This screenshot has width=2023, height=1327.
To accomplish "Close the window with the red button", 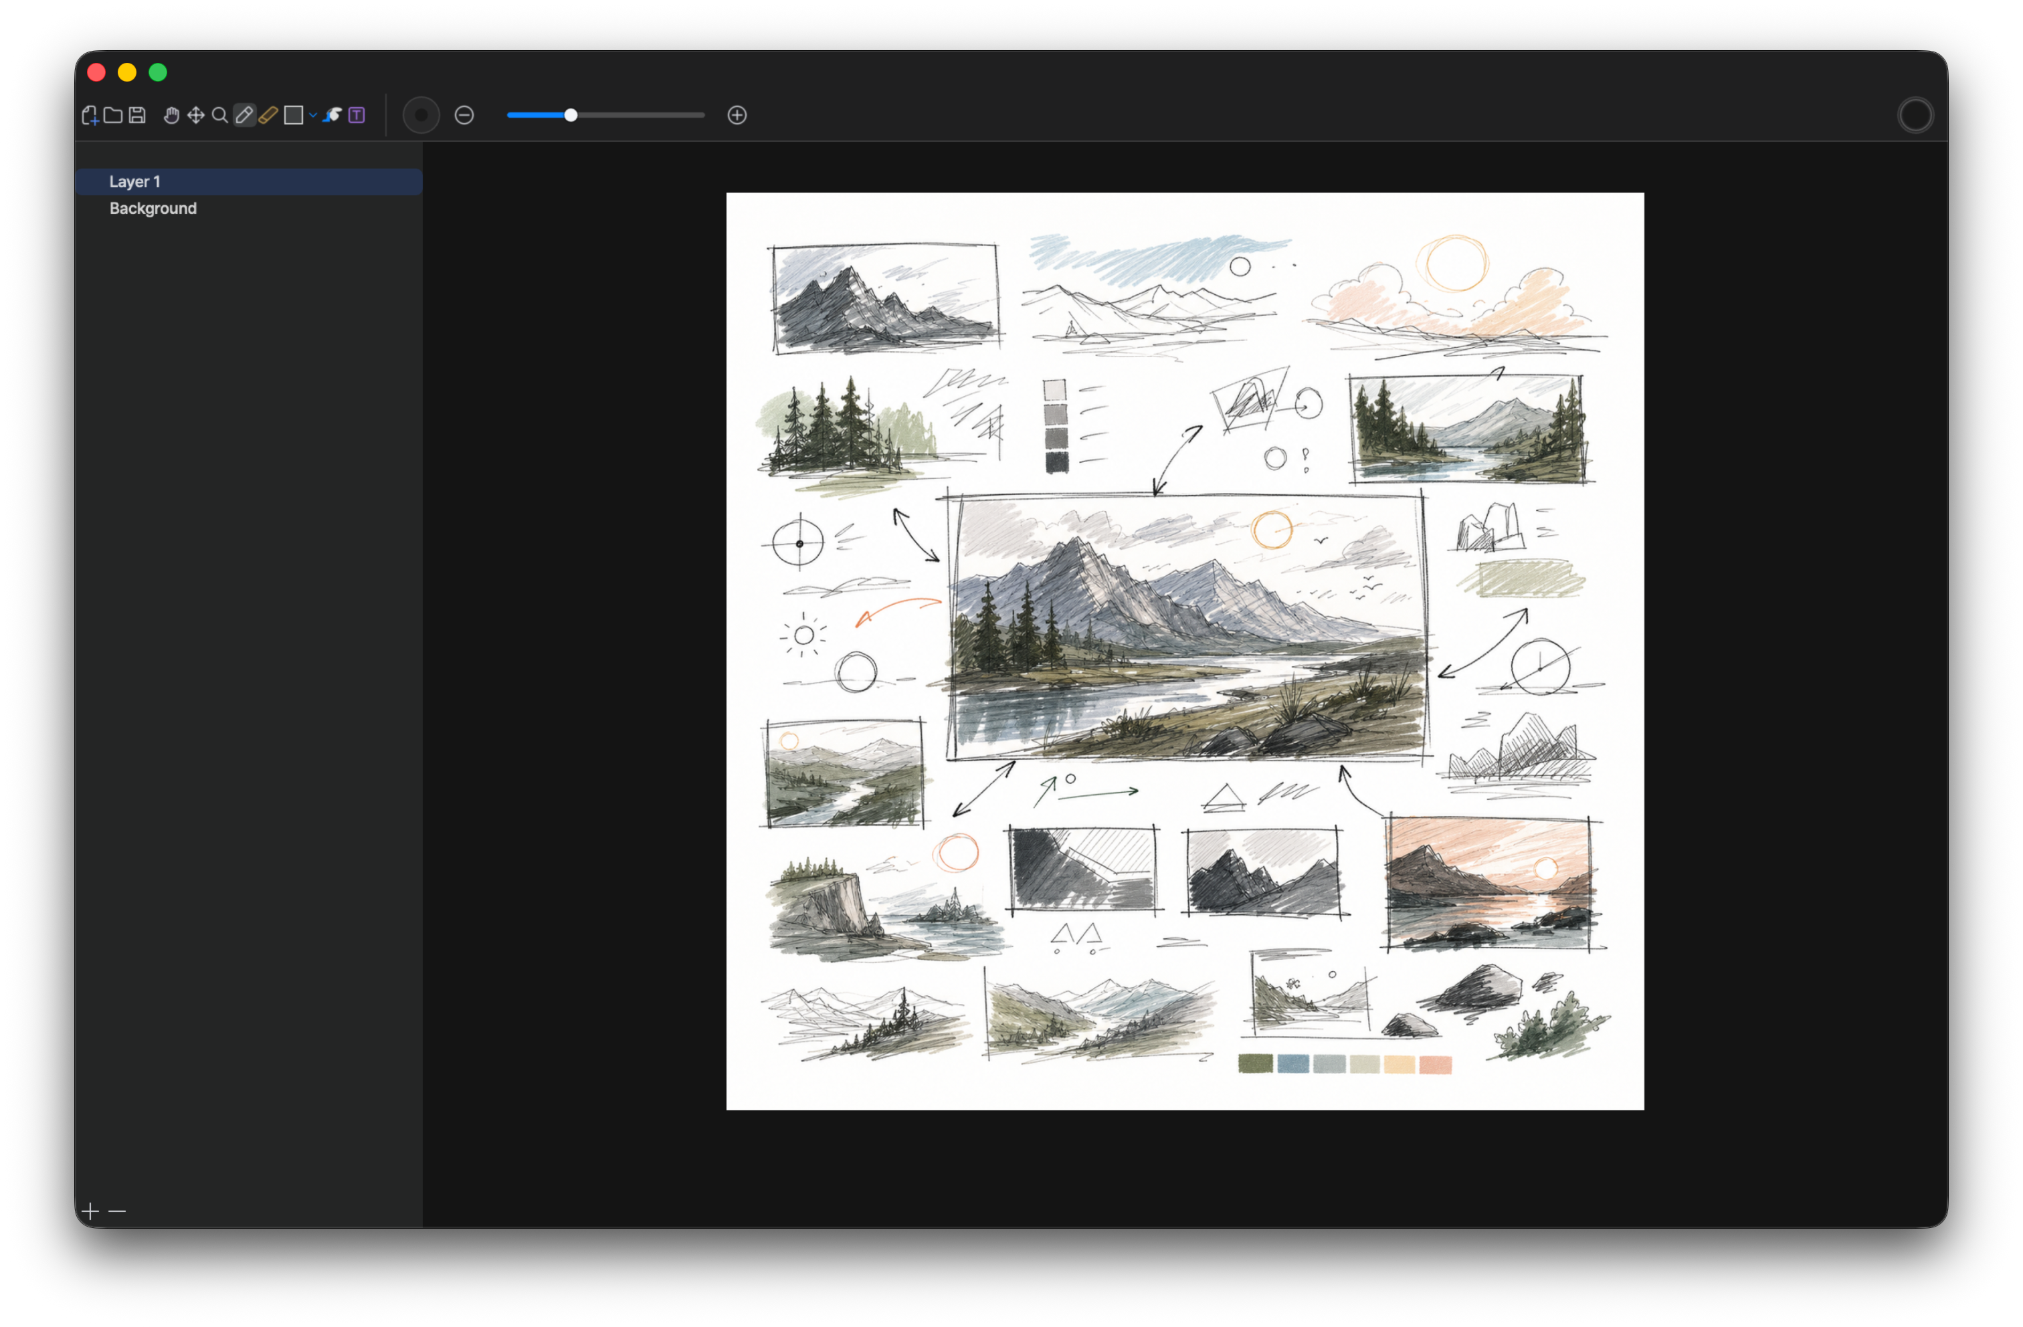I will click(x=96, y=72).
